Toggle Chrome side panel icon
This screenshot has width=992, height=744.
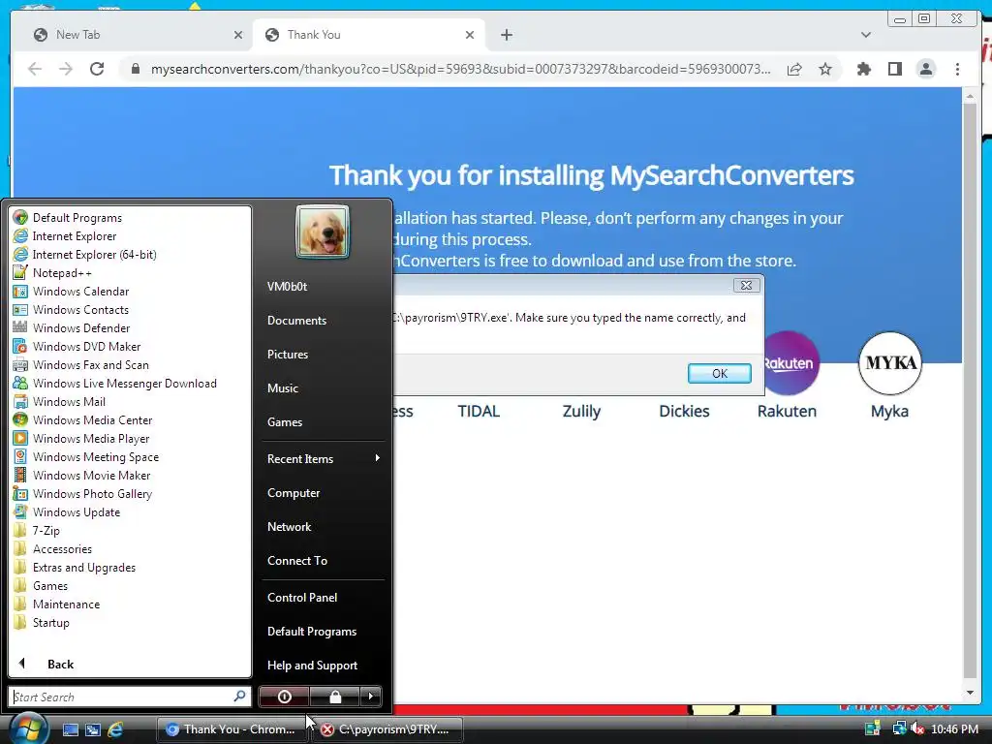894,69
